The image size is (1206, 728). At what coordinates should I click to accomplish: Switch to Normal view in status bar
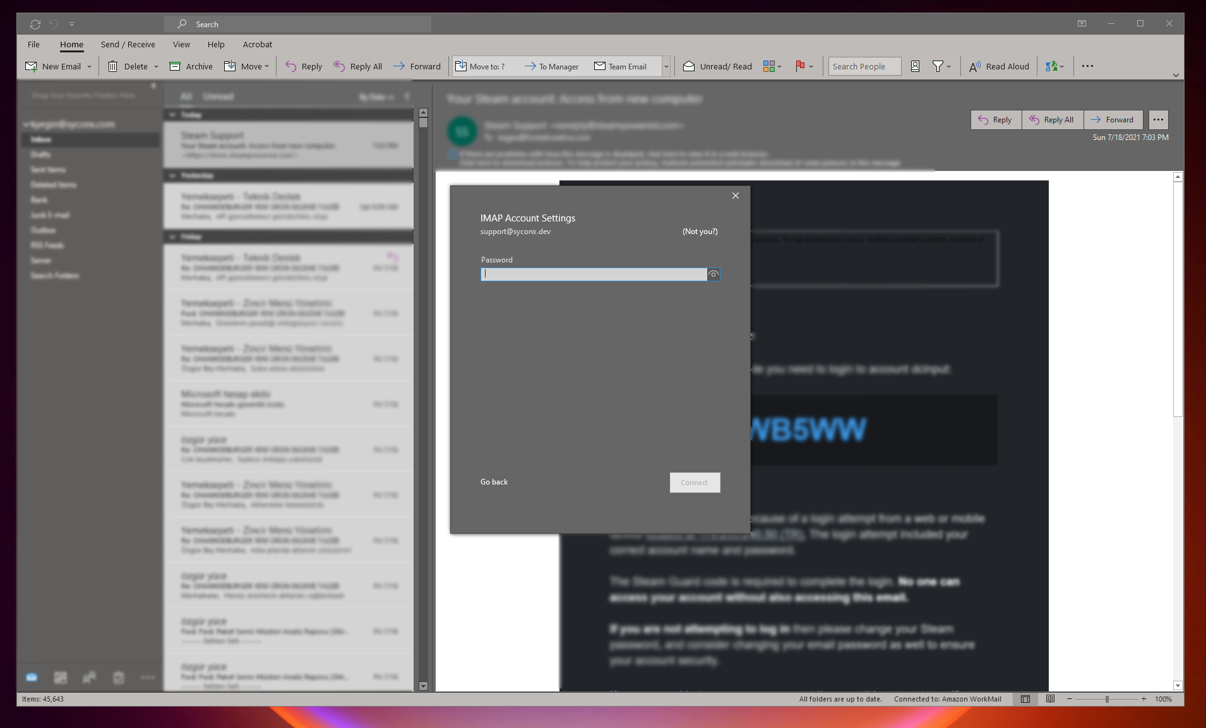click(1025, 699)
